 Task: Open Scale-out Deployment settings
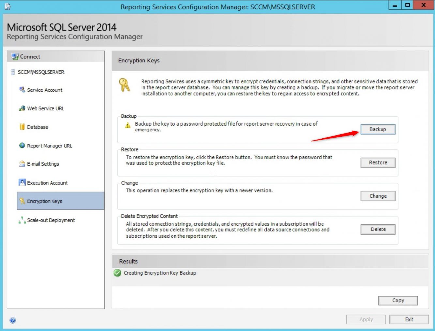[x=22, y=220]
